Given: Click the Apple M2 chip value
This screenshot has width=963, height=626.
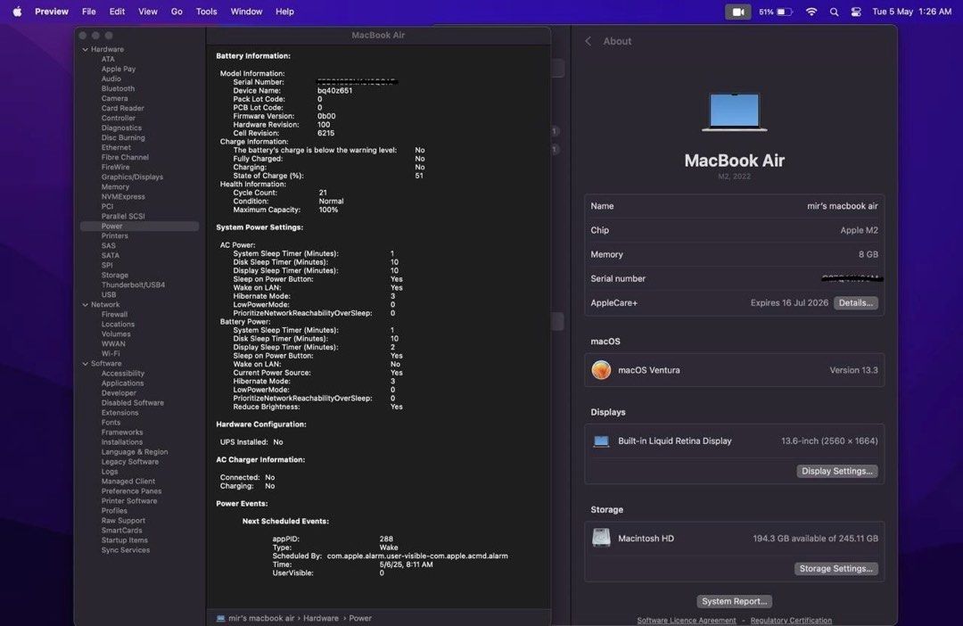Looking at the screenshot, I should pos(860,230).
